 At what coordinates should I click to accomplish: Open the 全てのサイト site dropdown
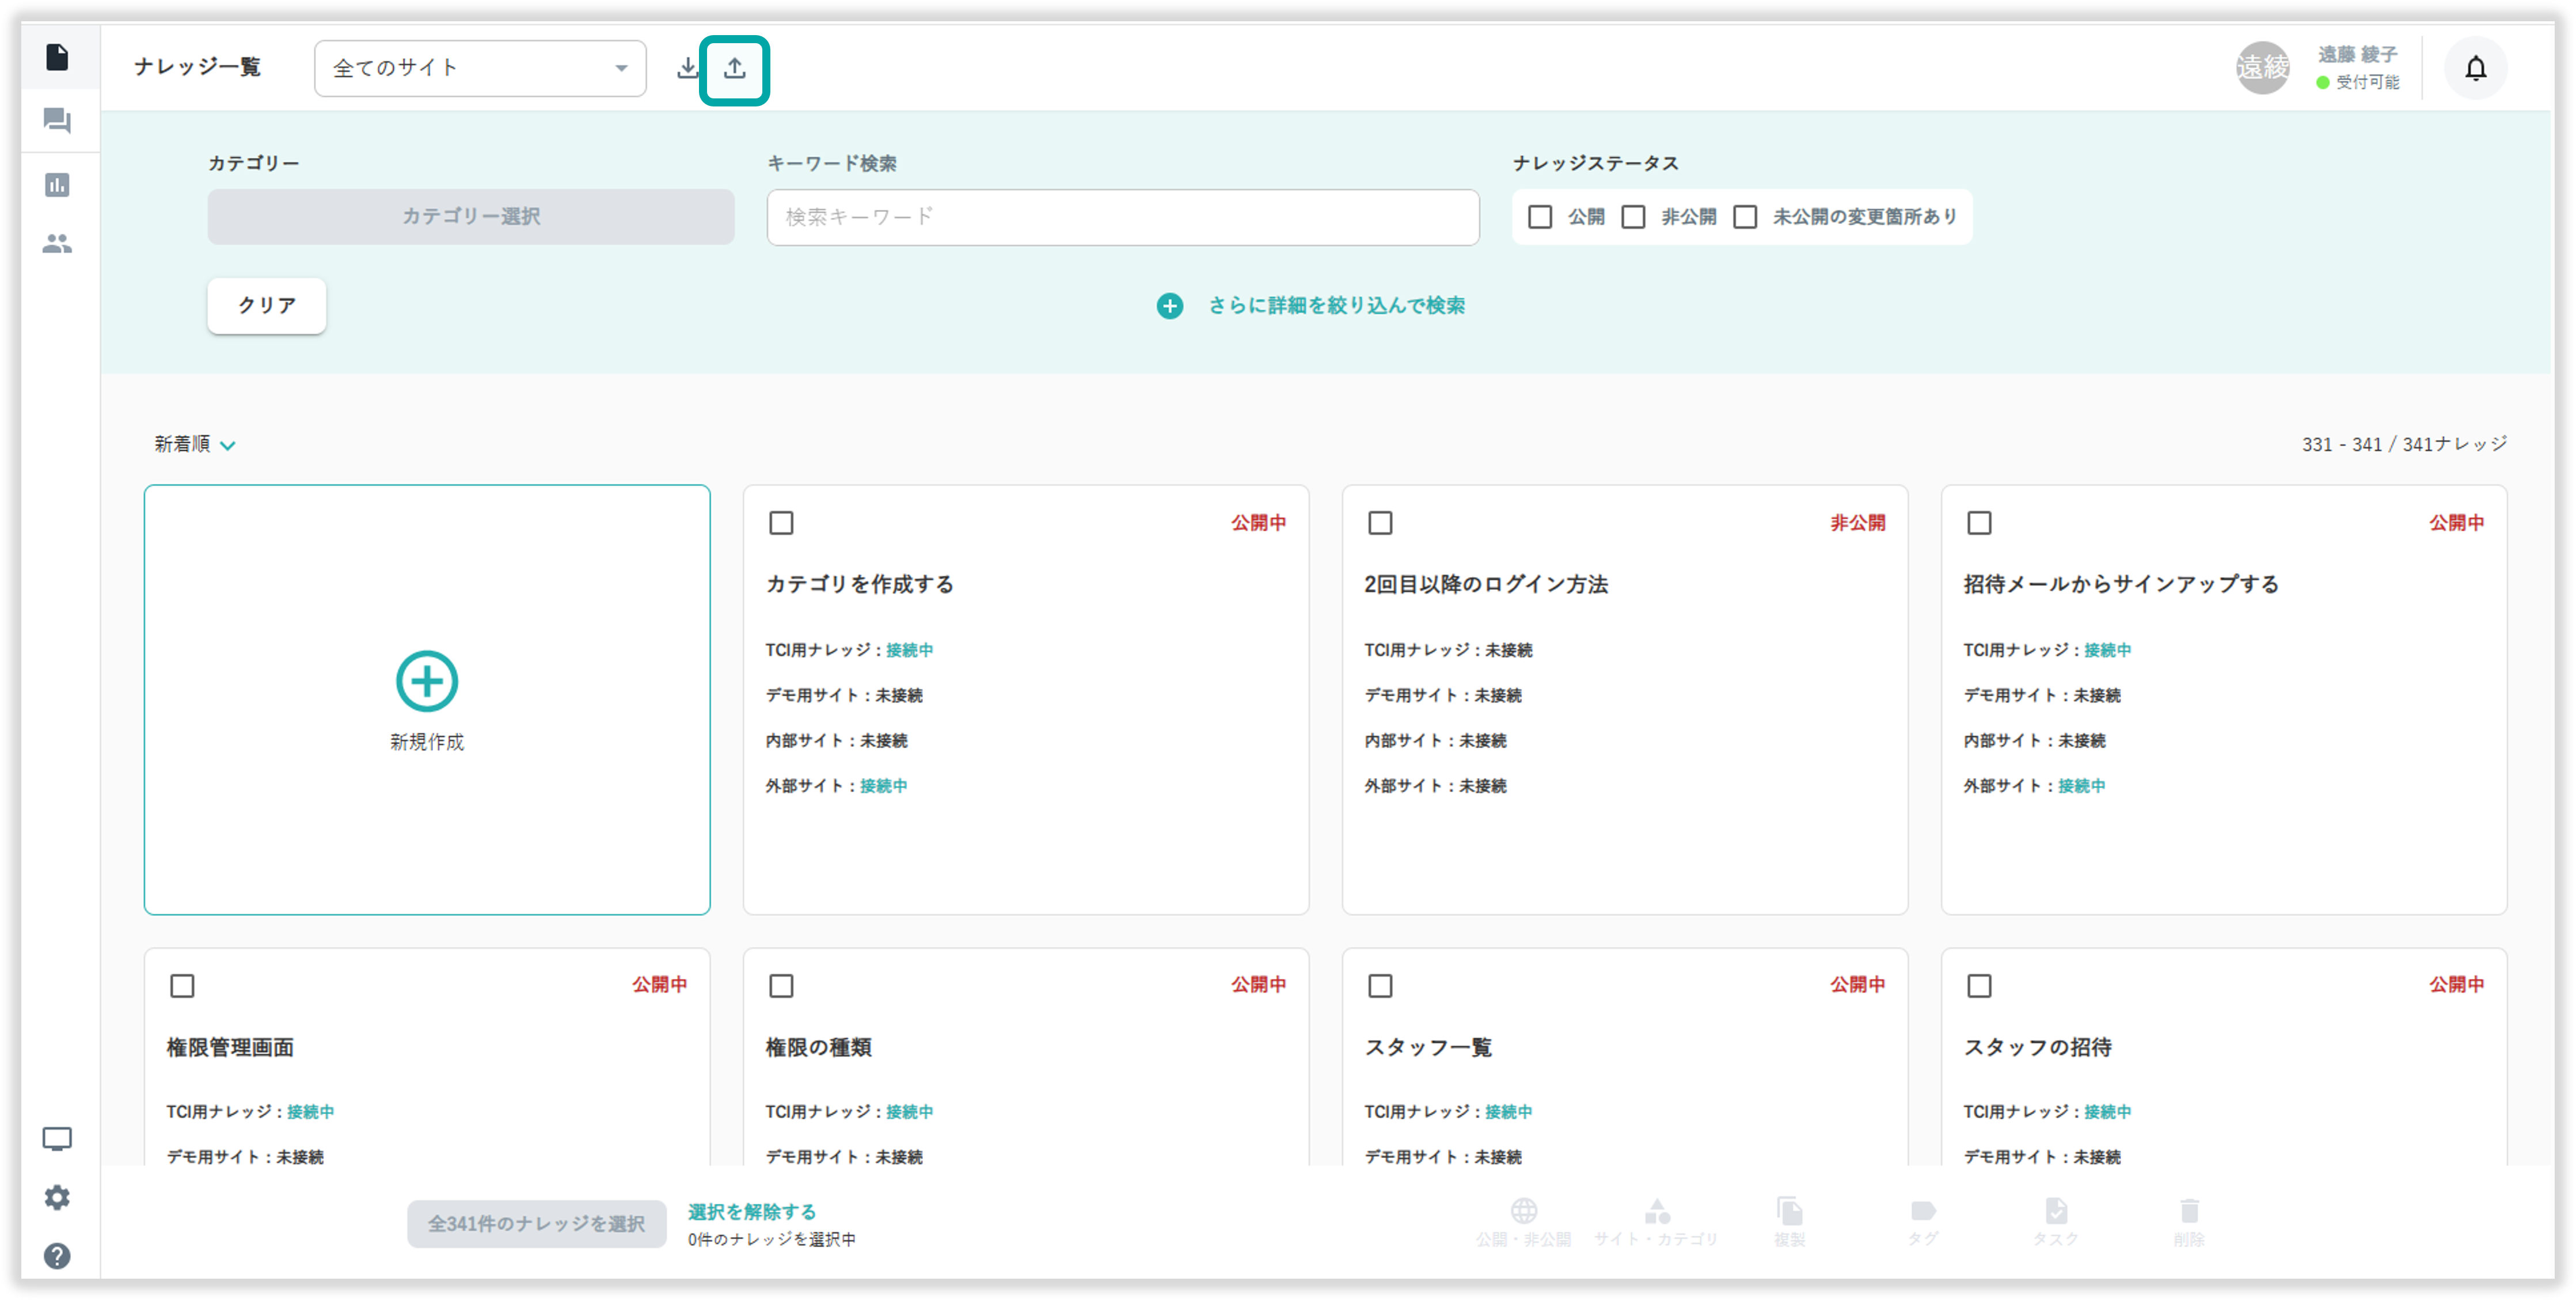480,68
